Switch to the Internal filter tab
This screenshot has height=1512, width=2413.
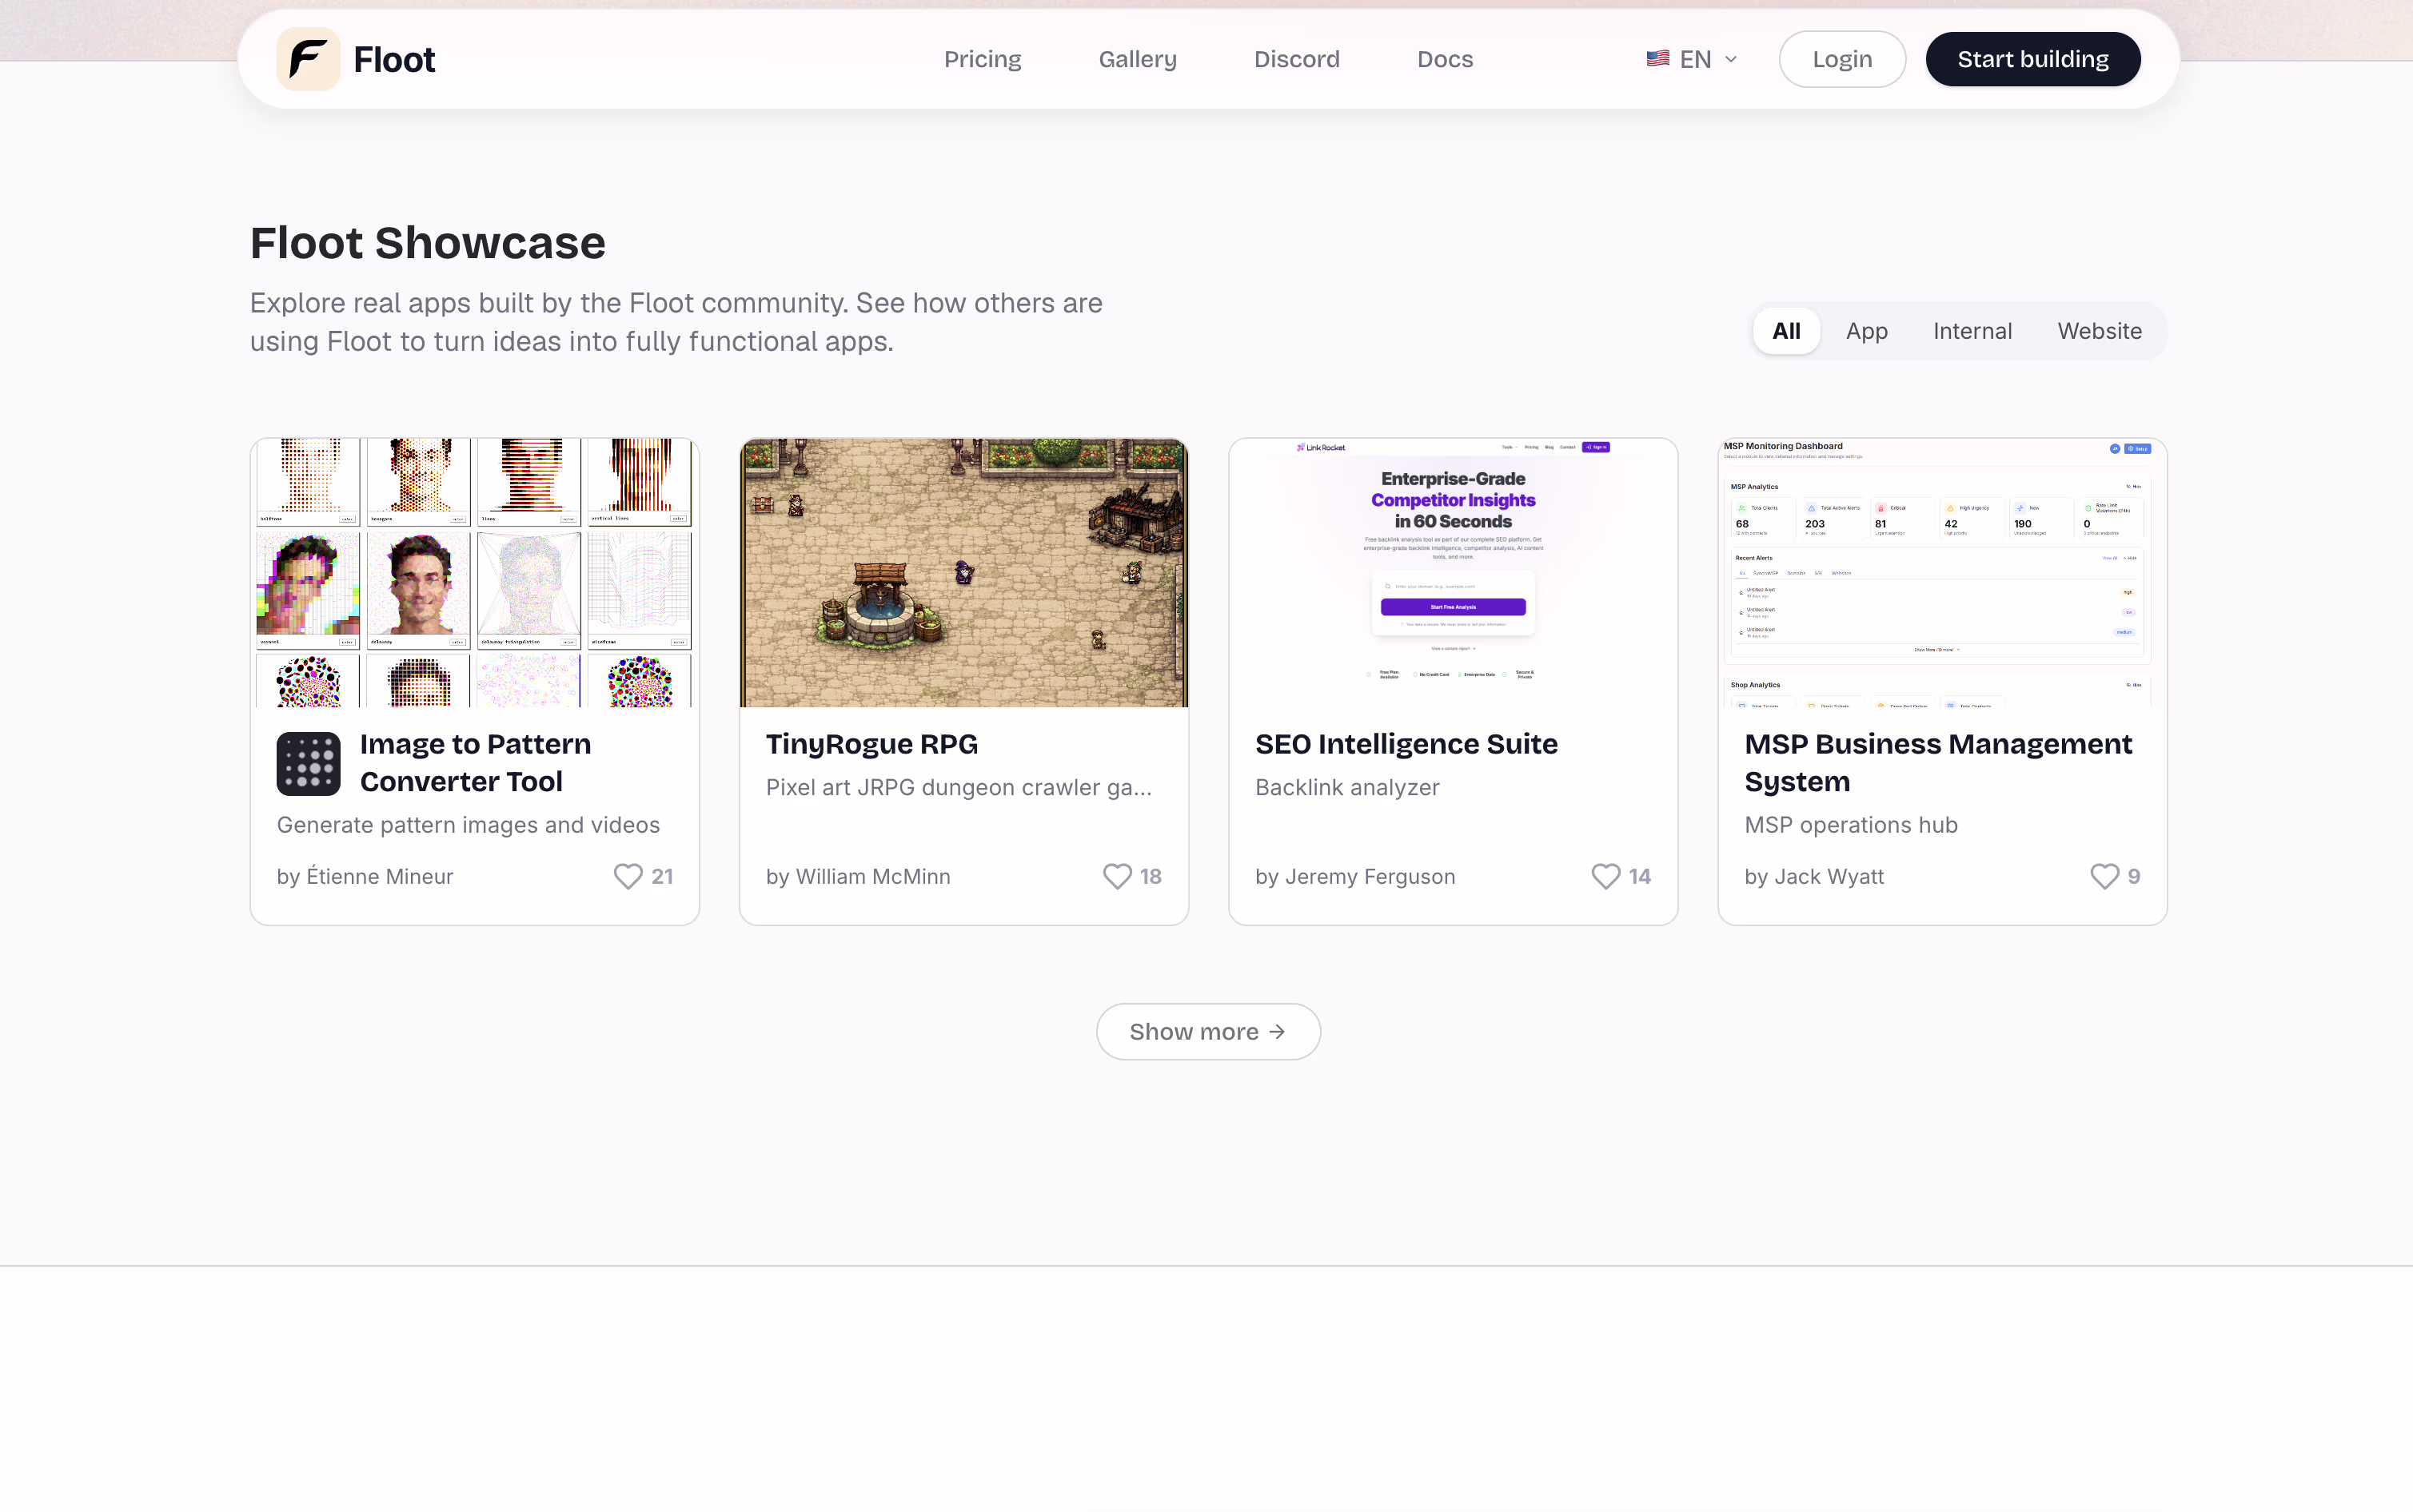click(1972, 331)
